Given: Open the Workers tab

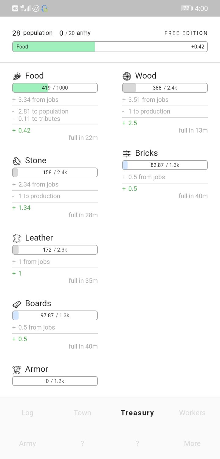Looking at the screenshot, I should click(x=192, y=413).
